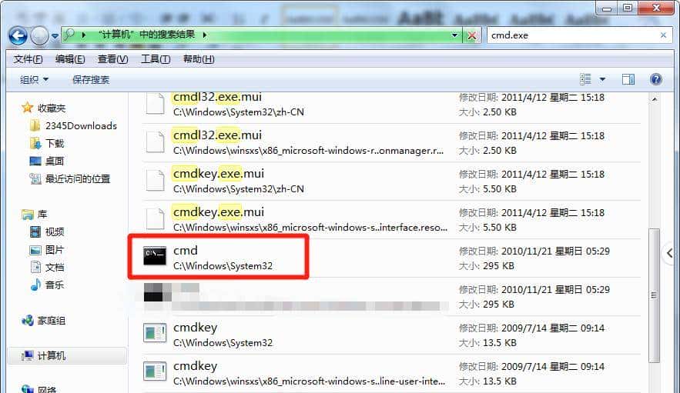Open 最近访问的位置 recent places
Viewport: 680px width, 393px height.
point(77,178)
